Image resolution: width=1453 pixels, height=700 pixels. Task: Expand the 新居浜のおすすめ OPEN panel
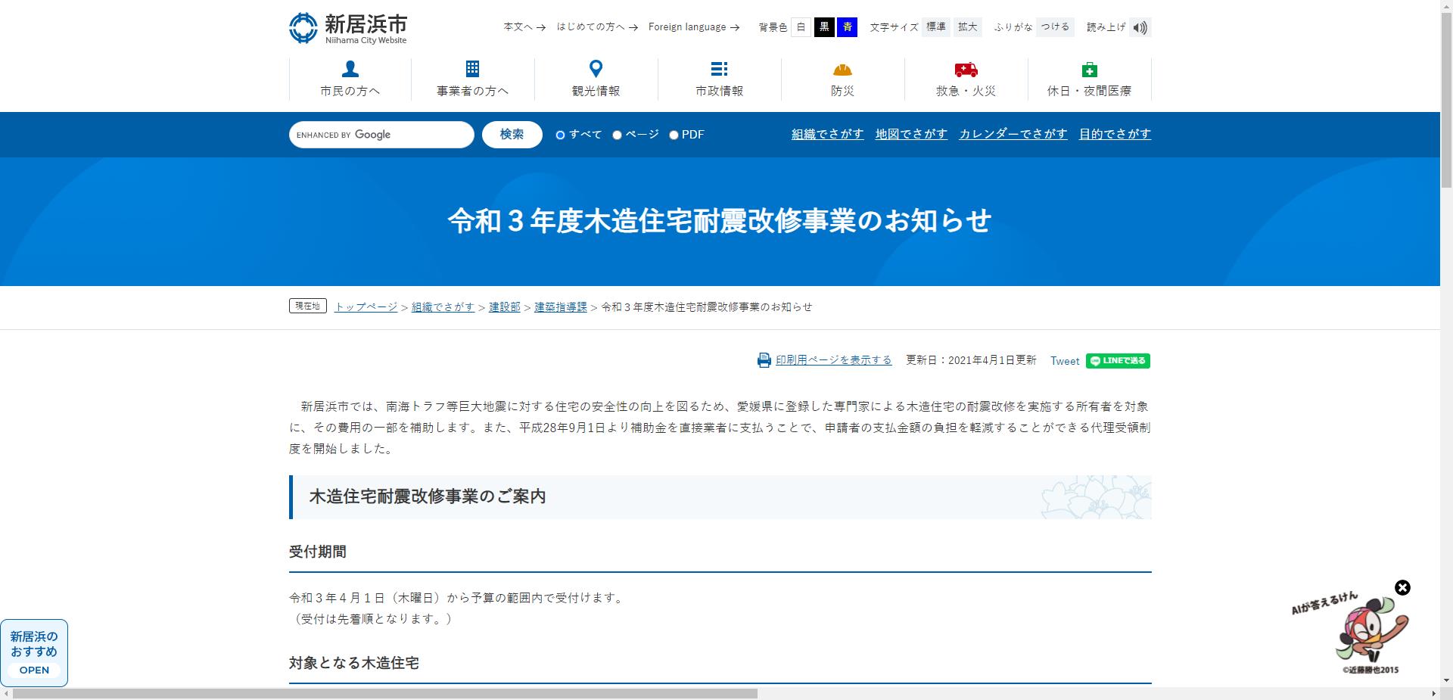33,670
